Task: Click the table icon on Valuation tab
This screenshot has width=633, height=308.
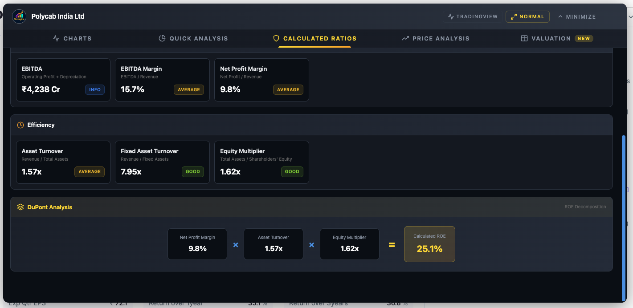Action: 524,39
